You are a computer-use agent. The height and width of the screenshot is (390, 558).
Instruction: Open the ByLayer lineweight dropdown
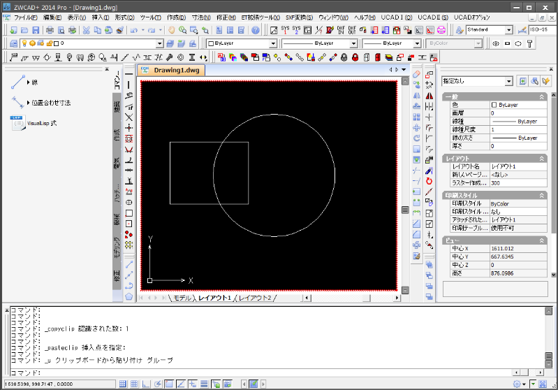[417, 43]
